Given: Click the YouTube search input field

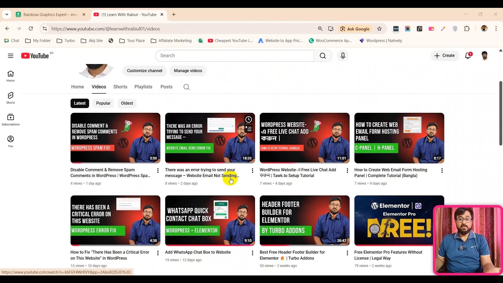Looking at the screenshot, I should pos(235,56).
